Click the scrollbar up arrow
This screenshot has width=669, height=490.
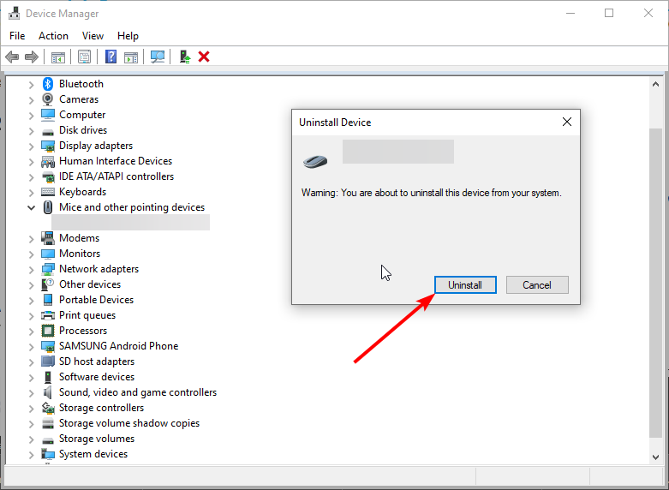[x=656, y=85]
